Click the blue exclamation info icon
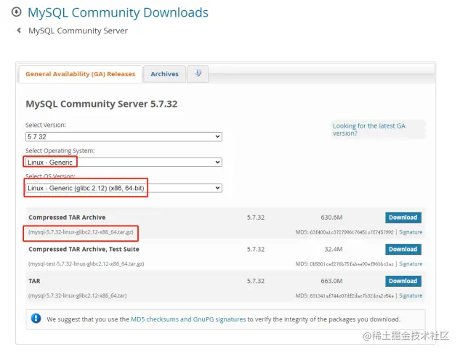This screenshot has height=352, width=460. (36, 319)
